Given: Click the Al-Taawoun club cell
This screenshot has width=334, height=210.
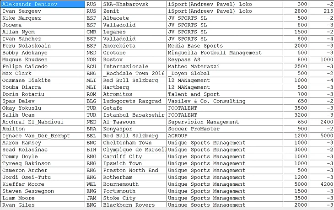Looking at the screenshot, I should 134,122.
